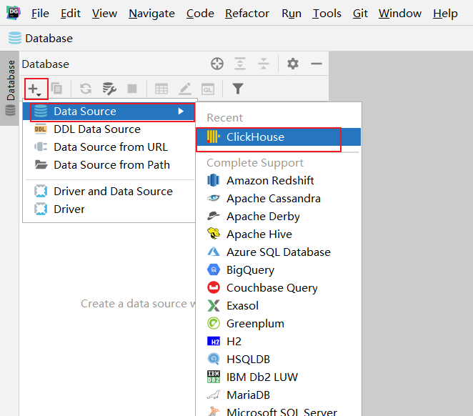Choose Data Source from URL
The height and width of the screenshot is (416, 473).
109,147
